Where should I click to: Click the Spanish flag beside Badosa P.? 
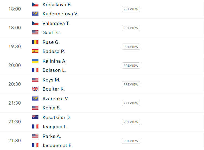[x=35, y=51]
